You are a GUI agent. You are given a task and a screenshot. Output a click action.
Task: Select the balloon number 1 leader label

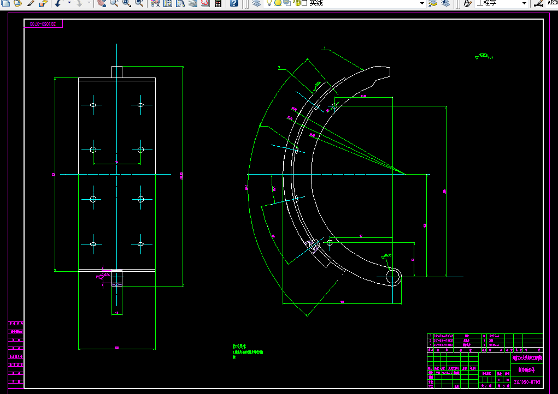click(x=325, y=48)
